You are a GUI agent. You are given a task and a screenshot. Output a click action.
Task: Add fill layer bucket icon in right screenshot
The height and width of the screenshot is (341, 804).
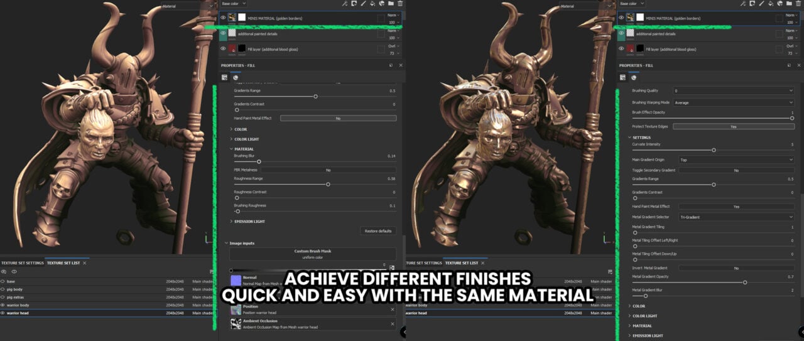(771, 4)
